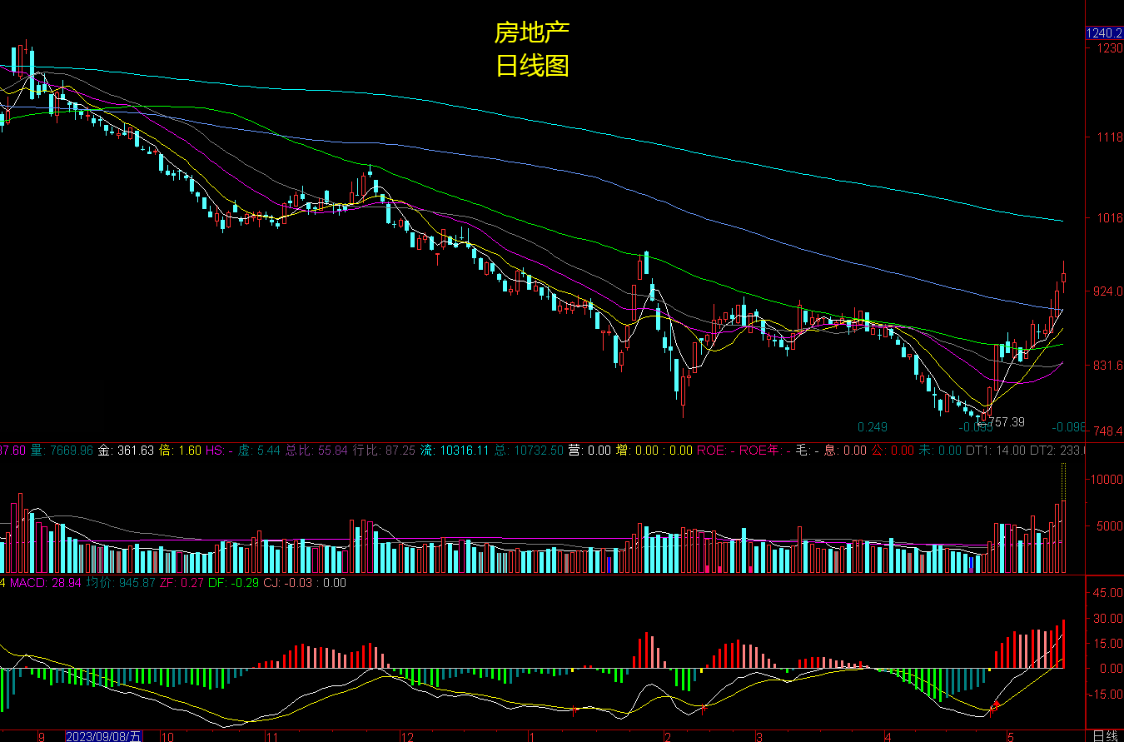The image size is (1124, 742).
Task: Click the 30.00 MACD axis label
Action: (x=1107, y=619)
